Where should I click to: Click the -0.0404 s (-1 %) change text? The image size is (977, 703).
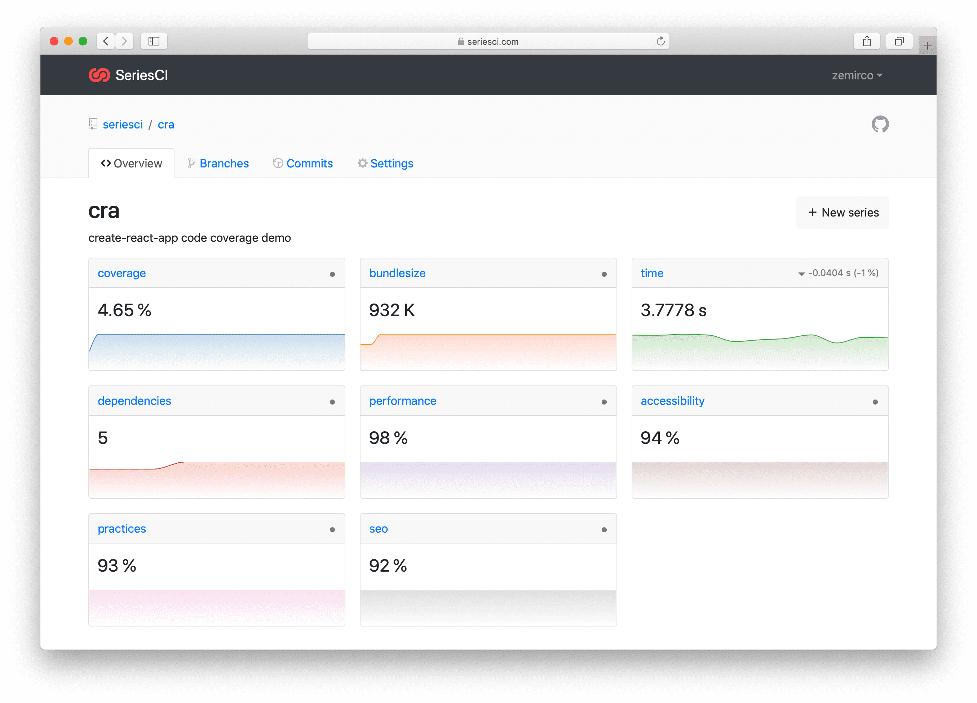click(843, 273)
